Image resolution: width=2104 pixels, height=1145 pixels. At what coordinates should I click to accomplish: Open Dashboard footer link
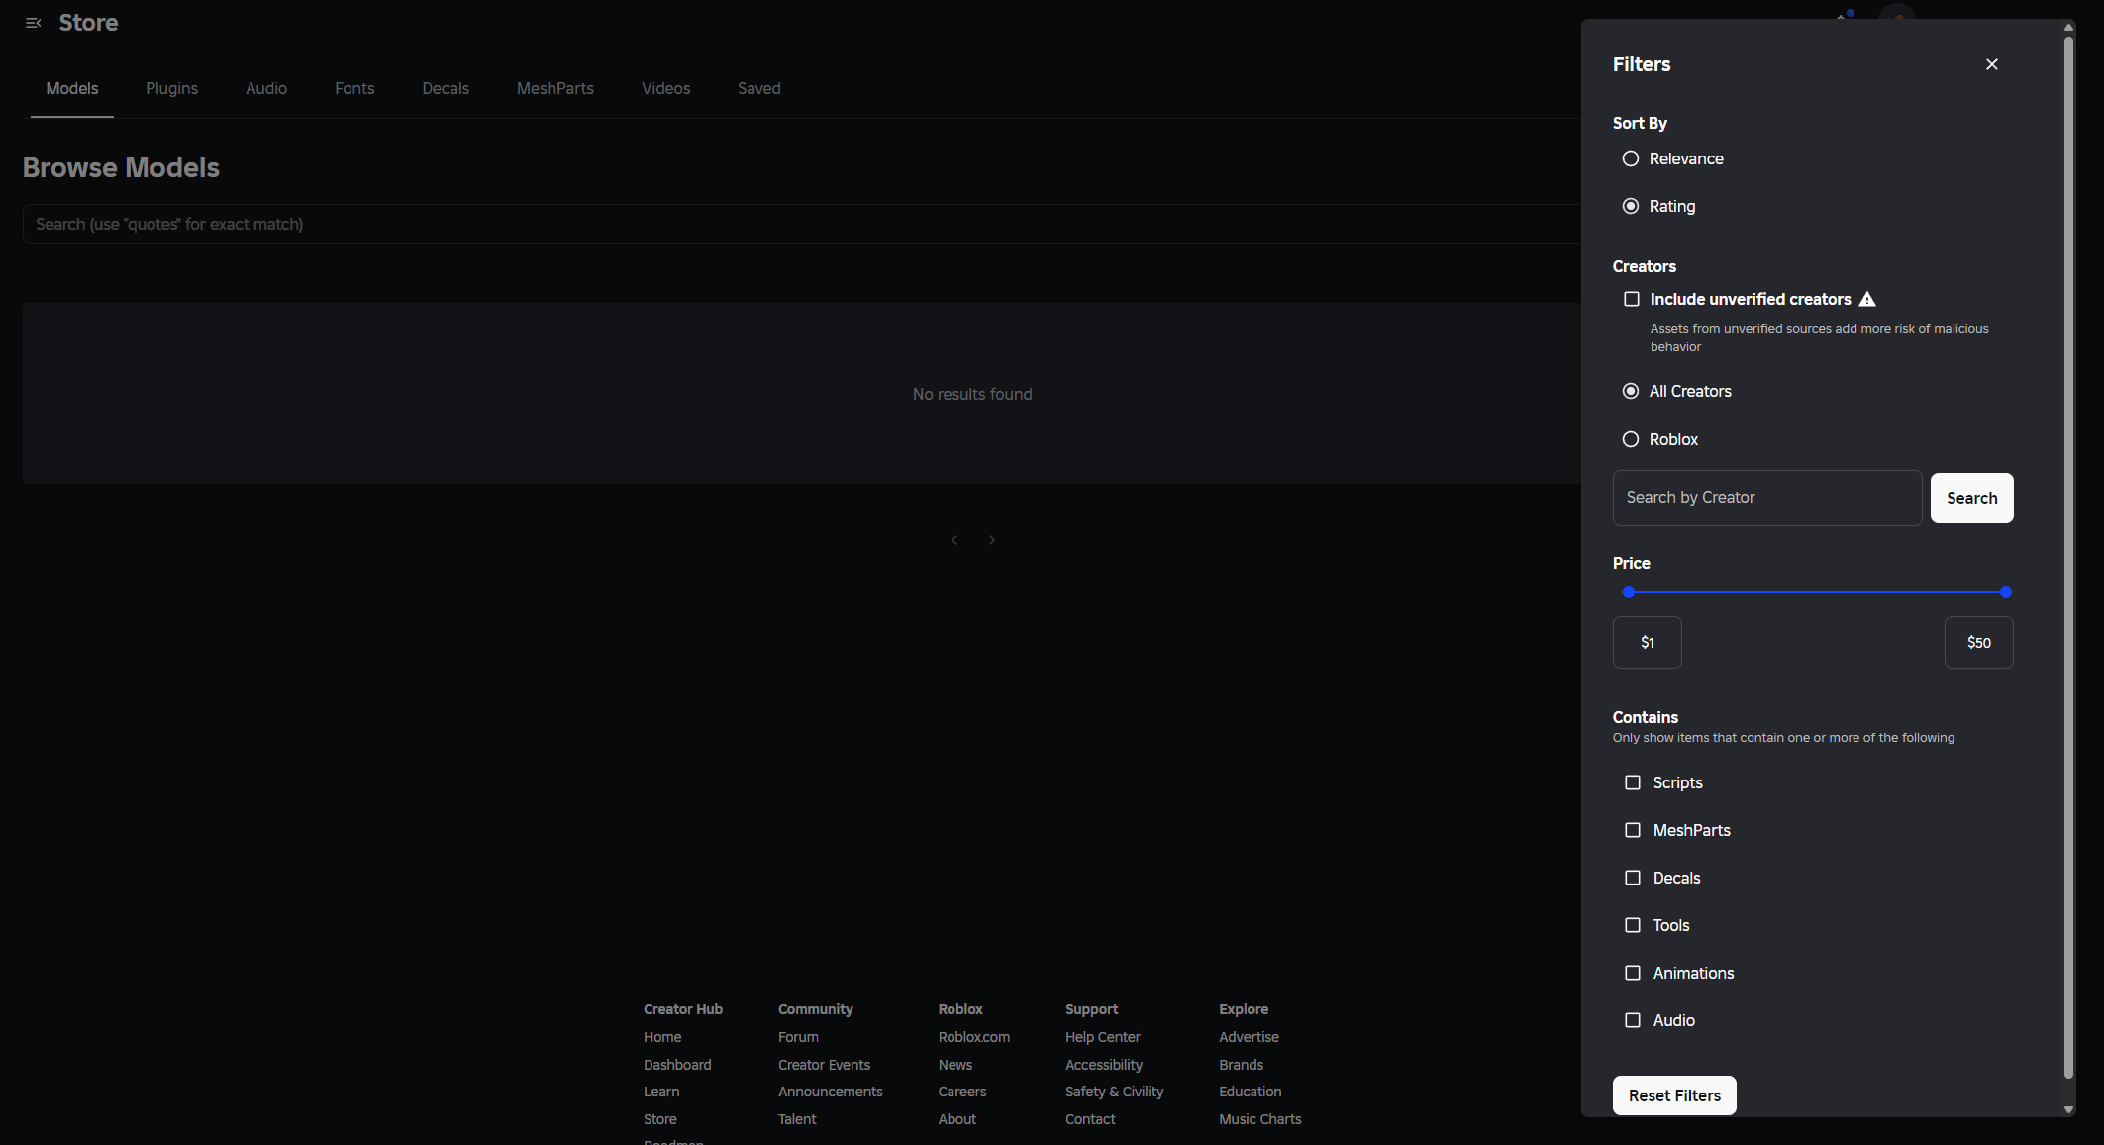pyautogui.click(x=677, y=1065)
